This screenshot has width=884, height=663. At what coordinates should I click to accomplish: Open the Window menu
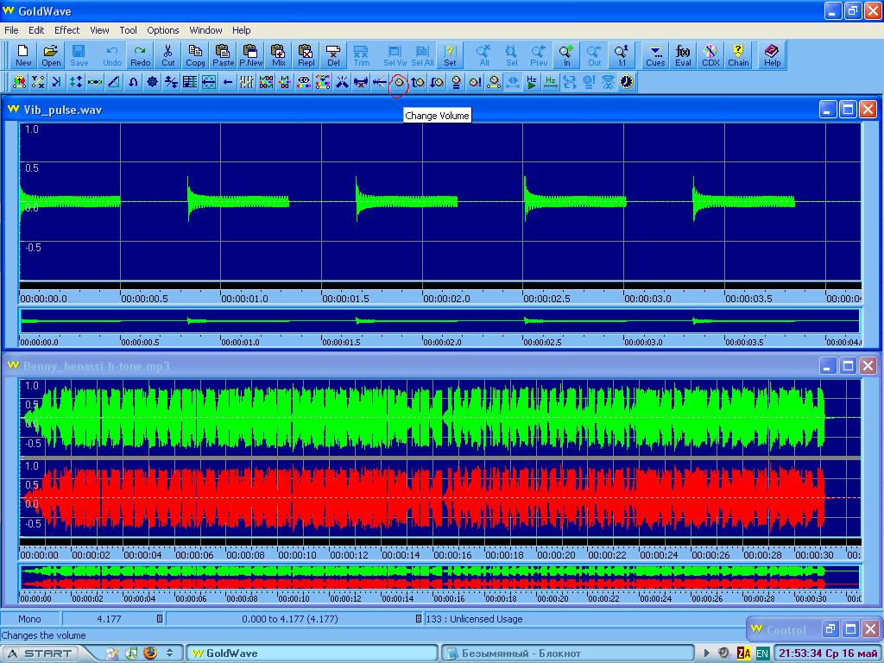click(205, 30)
